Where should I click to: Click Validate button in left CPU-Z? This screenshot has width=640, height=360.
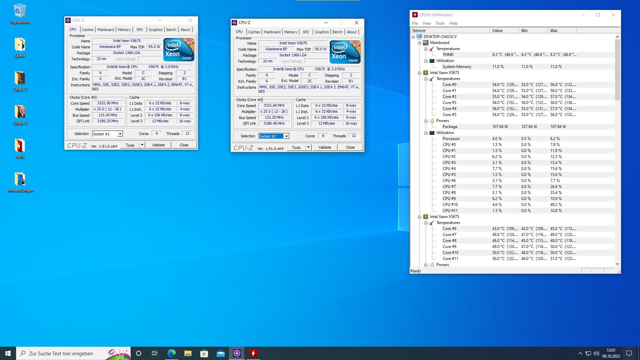(x=158, y=145)
